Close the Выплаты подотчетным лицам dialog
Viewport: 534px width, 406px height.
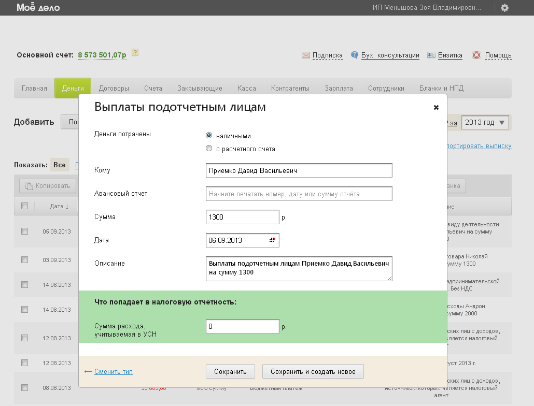coord(436,107)
